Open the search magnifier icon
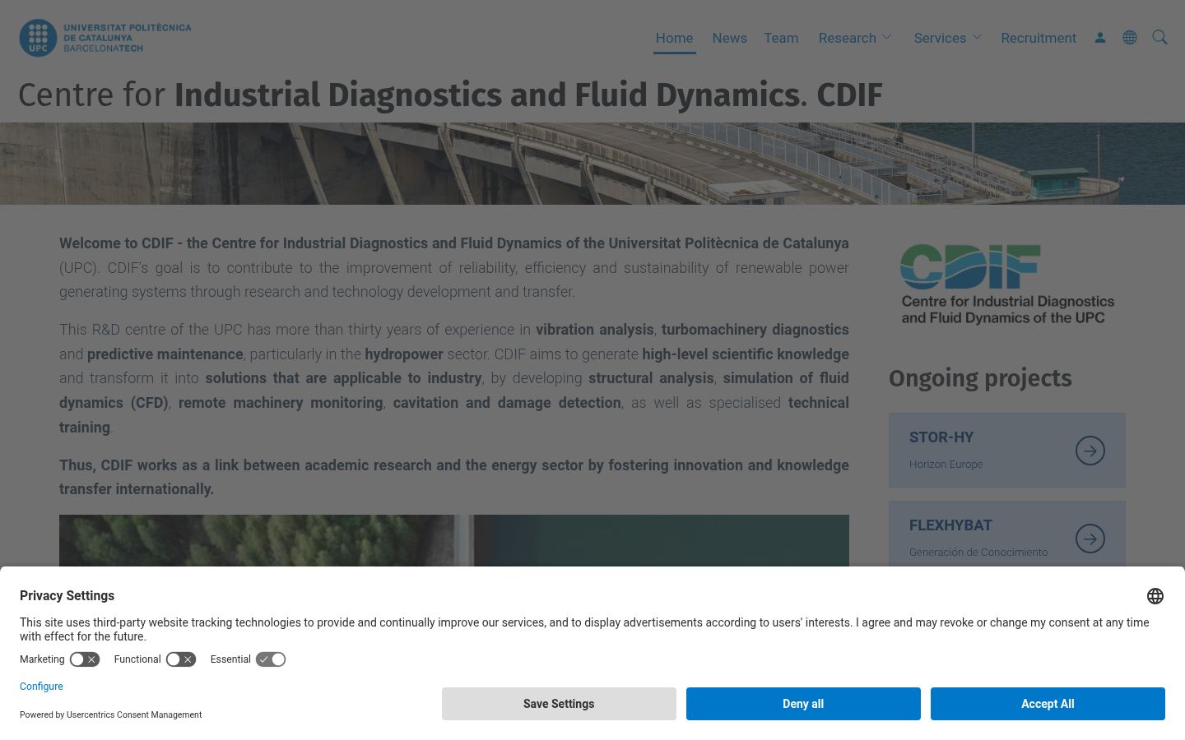Screen dimensions: 1185x740 pos(1159,38)
